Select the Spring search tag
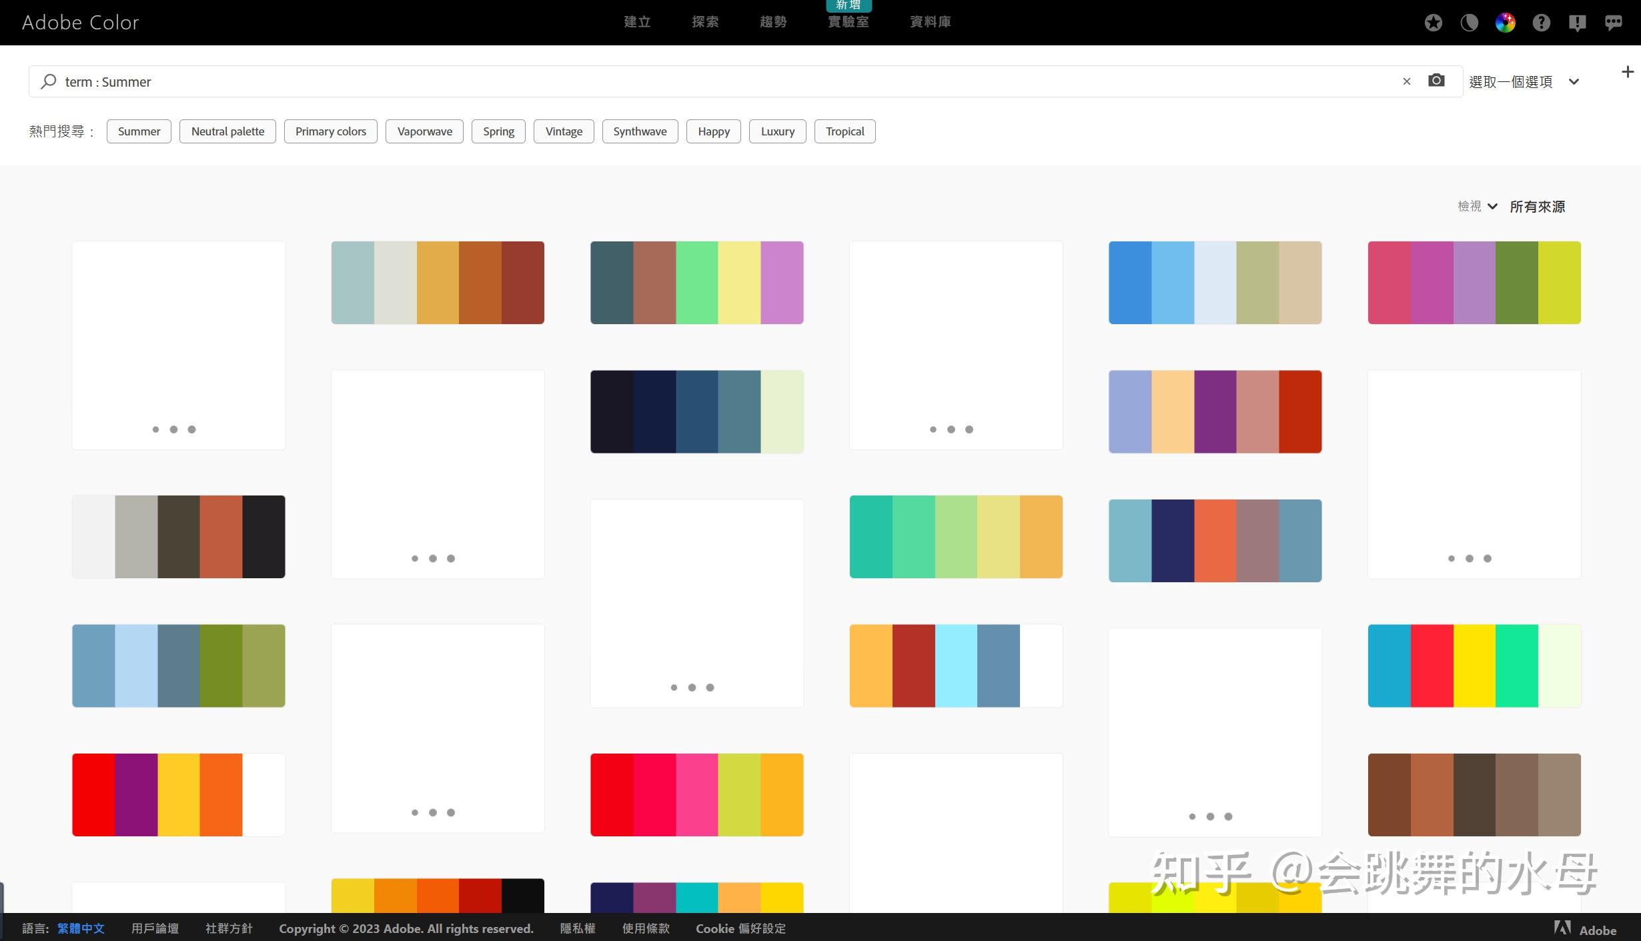This screenshot has height=941, width=1641. (x=498, y=131)
